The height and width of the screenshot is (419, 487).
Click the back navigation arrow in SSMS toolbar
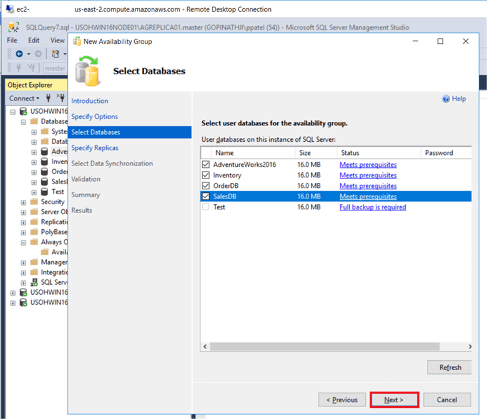pyautogui.click(x=19, y=54)
